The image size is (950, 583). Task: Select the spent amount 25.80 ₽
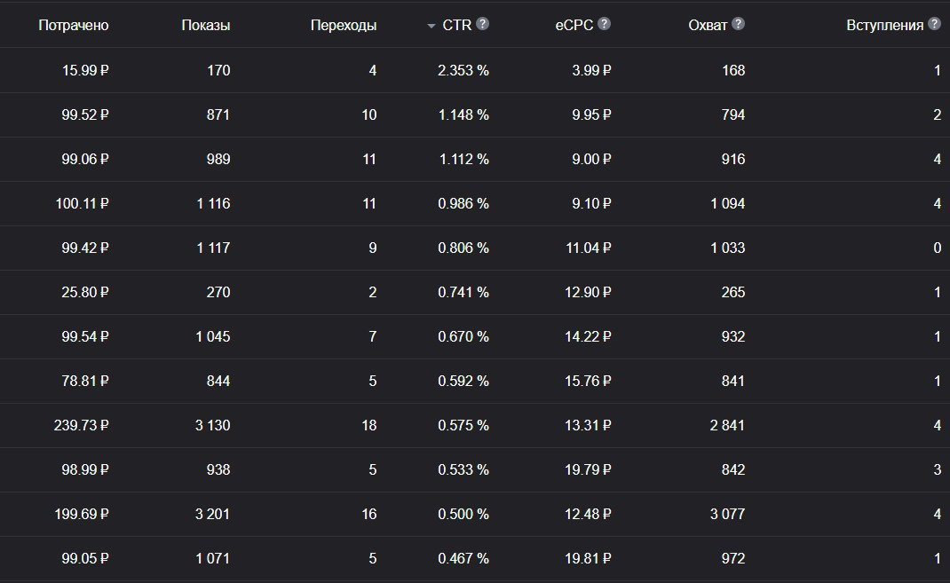click(x=85, y=293)
